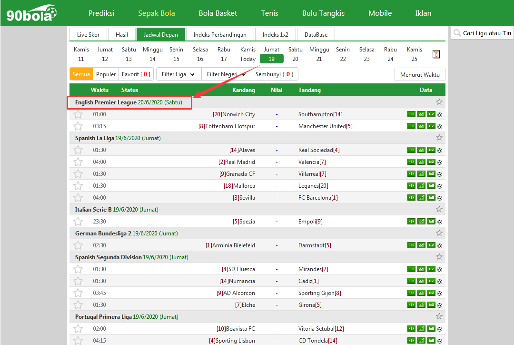This screenshot has width=514, height=345.
Task: Click the Populer filter button
Action: tap(106, 74)
